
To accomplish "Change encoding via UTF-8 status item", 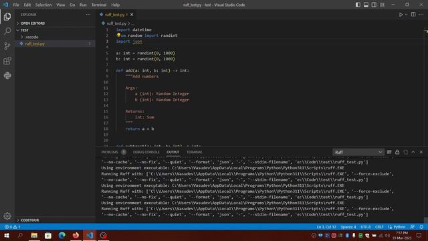I will coord(366,227).
